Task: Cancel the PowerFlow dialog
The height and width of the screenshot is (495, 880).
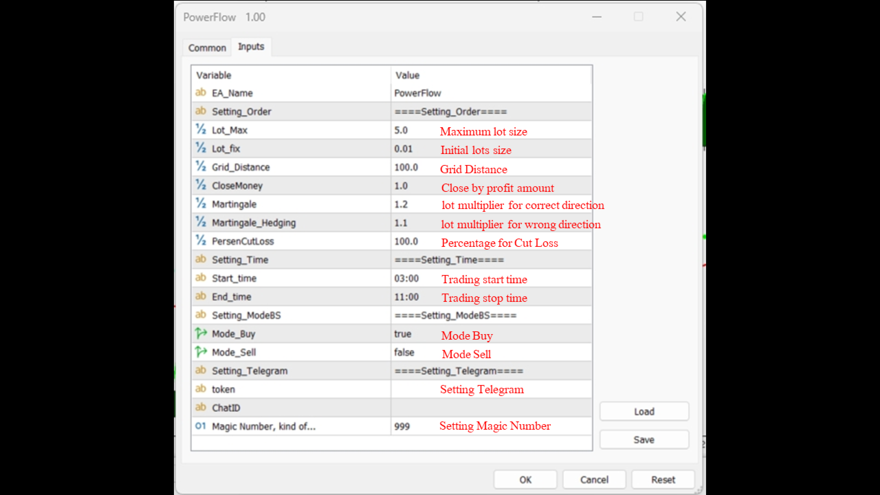Action: pyautogui.click(x=594, y=480)
